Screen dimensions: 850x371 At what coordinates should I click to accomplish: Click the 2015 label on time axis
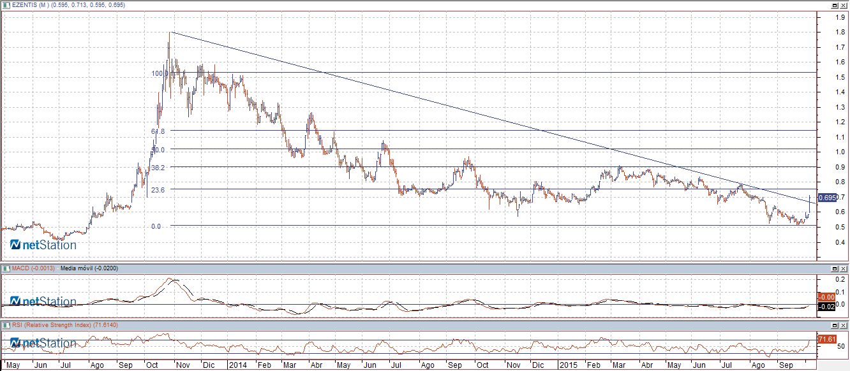tap(567, 366)
